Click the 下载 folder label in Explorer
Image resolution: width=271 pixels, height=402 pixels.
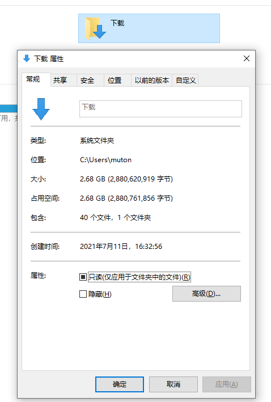click(117, 23)
